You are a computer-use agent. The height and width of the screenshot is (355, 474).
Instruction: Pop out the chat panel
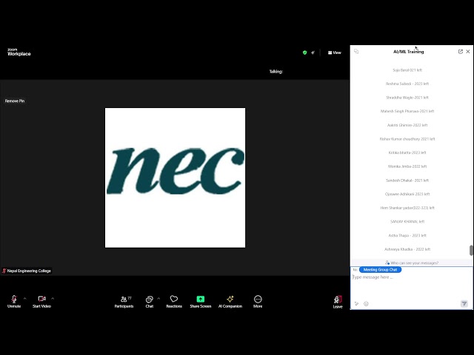coord(461,52)
